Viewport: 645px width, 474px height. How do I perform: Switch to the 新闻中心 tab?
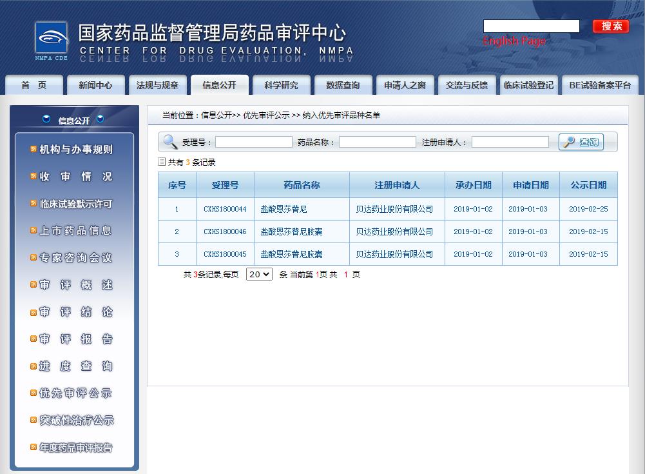point(95,85)
